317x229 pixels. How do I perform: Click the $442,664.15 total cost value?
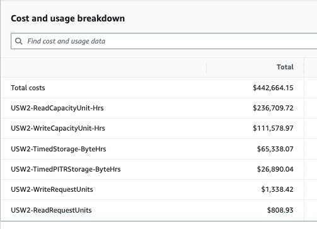tap(273, 88)
